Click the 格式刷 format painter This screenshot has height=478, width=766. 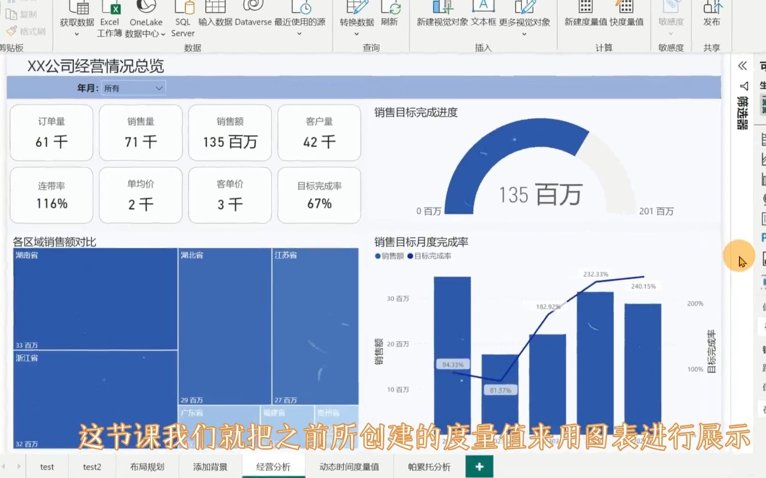tap(26, 31)
